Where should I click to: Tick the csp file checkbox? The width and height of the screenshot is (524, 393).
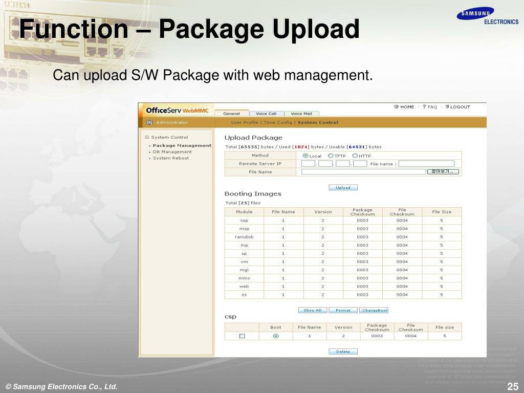242,336
